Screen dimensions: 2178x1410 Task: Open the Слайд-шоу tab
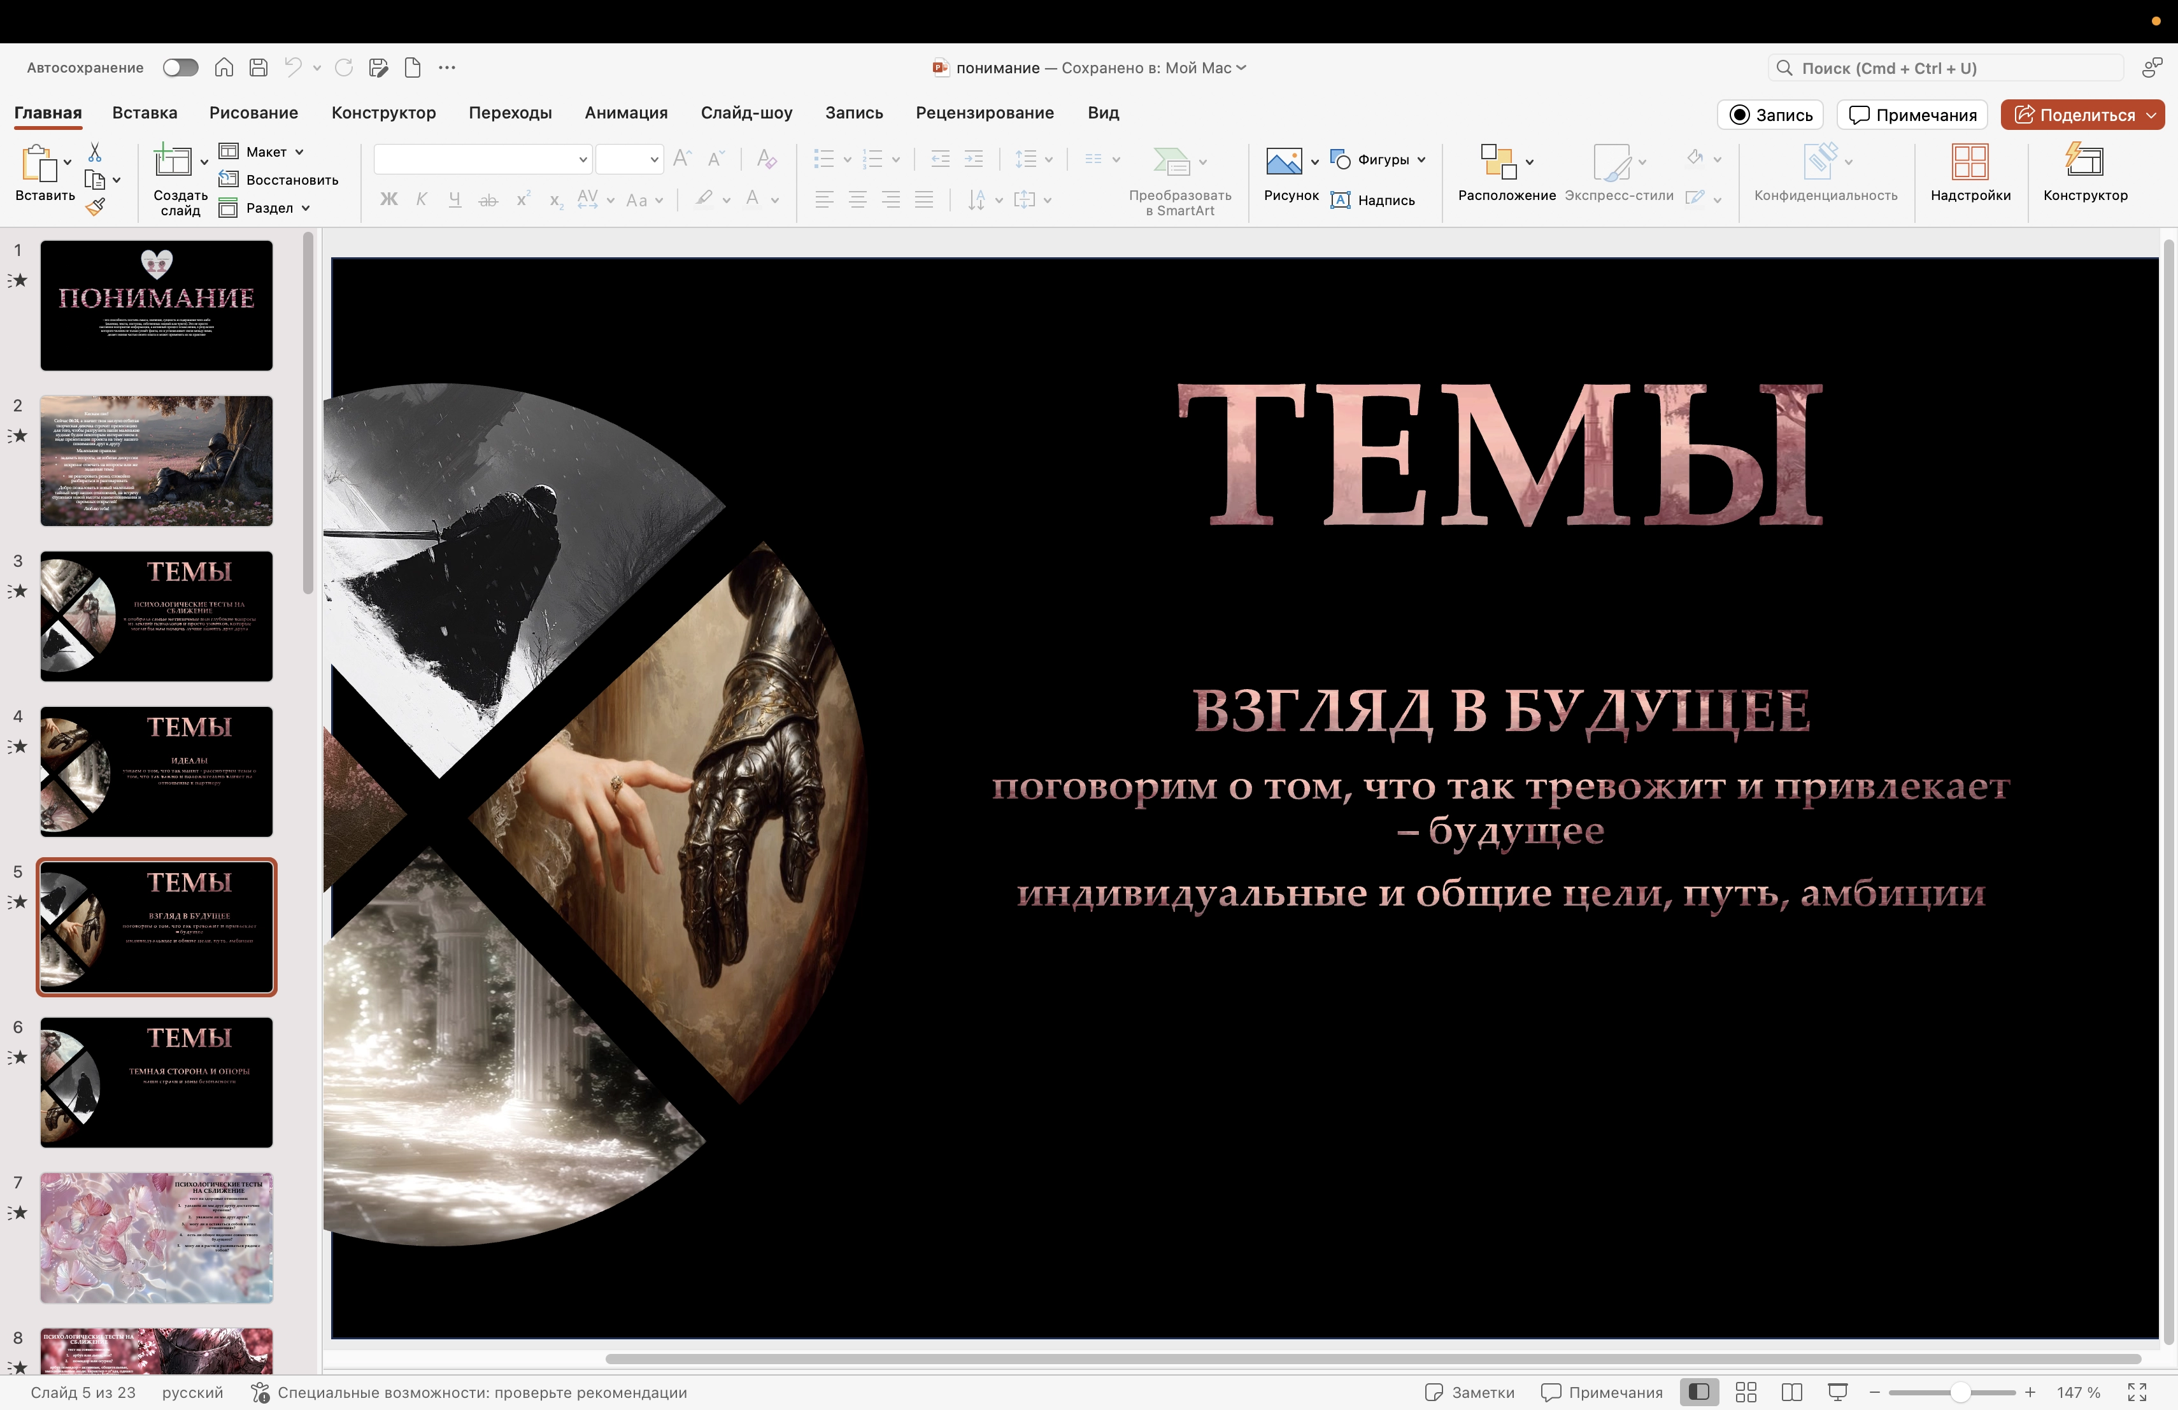pos(747,113)
